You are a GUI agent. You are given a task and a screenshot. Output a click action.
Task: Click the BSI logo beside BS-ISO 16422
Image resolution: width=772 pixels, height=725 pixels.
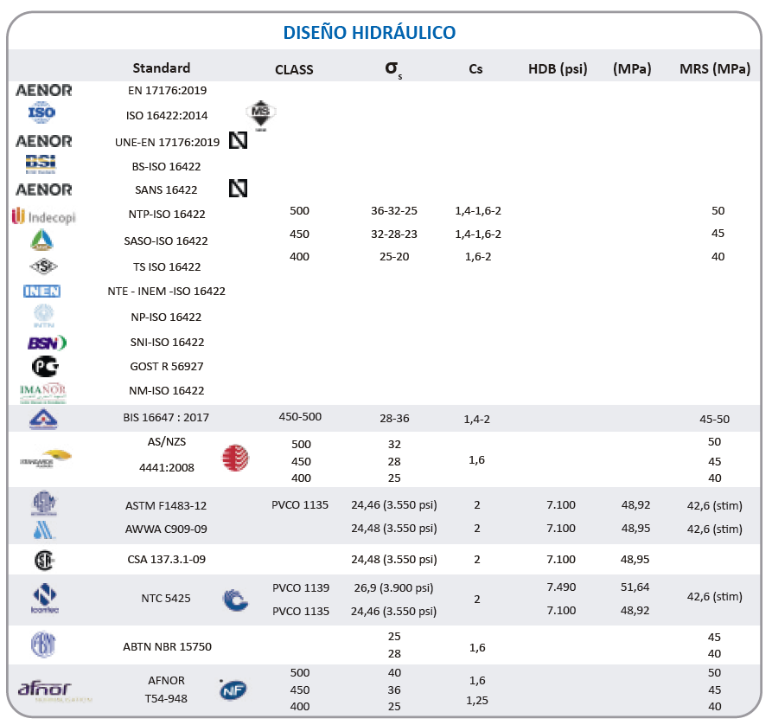click(41, 164)
